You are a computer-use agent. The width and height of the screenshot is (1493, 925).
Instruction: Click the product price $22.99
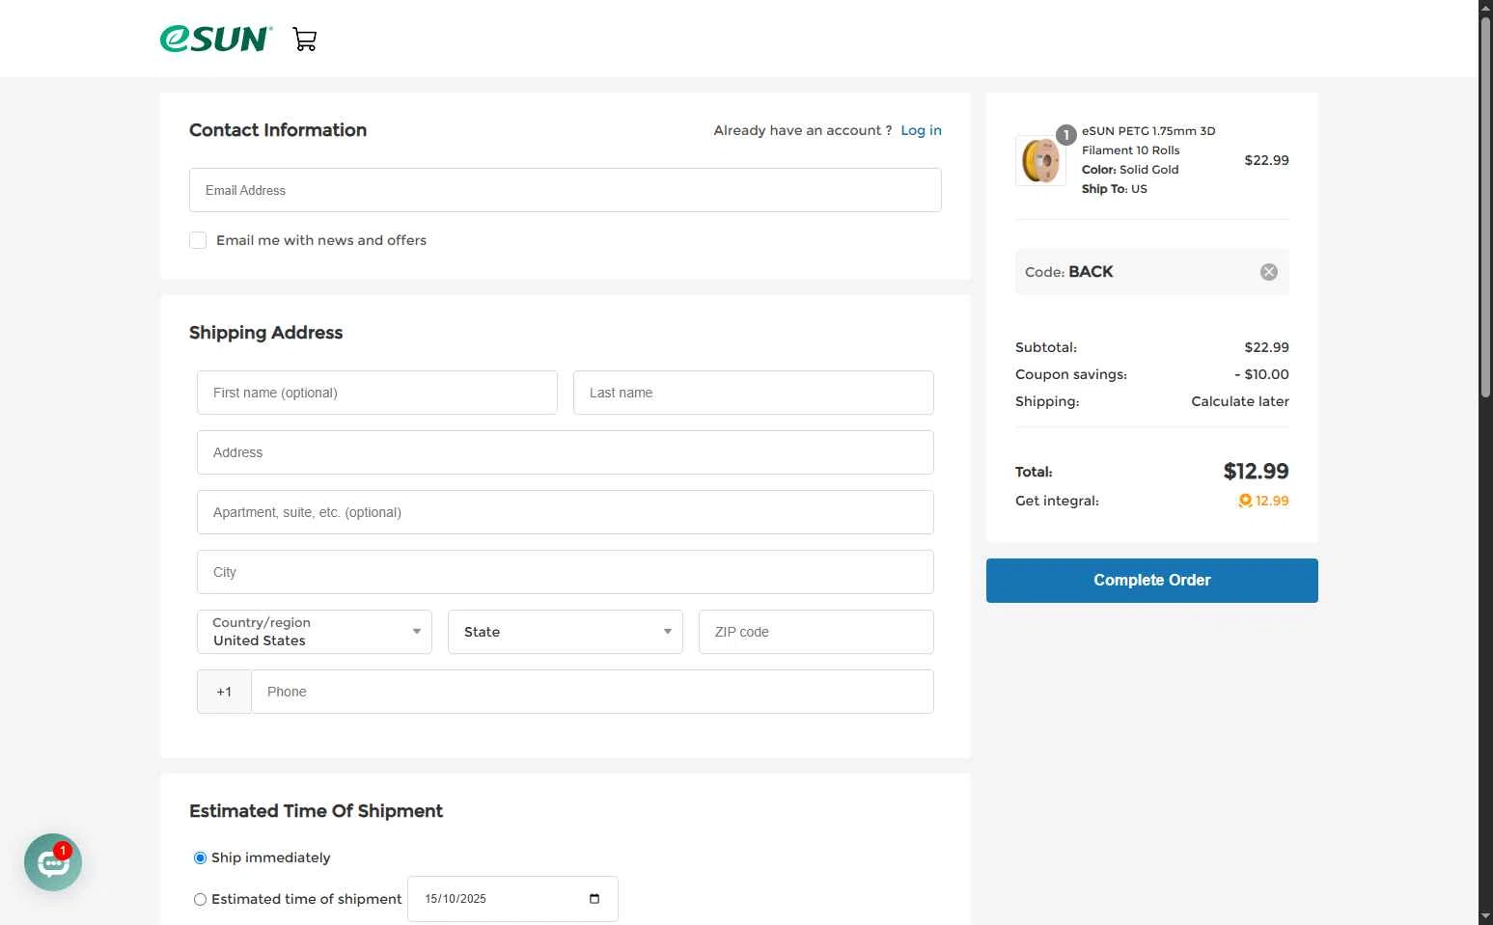1266,160
